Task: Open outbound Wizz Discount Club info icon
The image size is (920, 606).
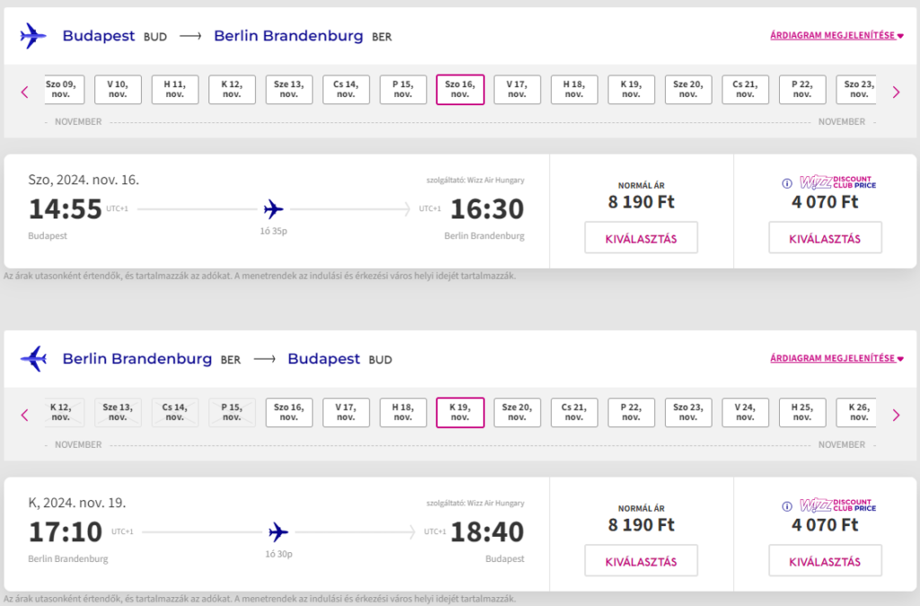Action: click(787, 183)
